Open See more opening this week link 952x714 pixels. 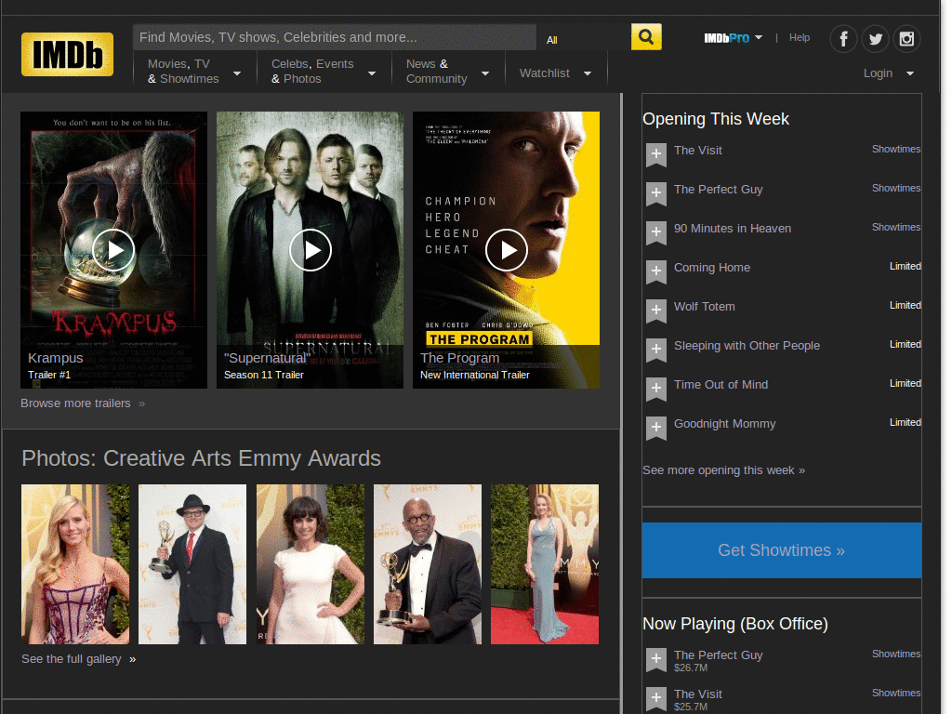(x=723, y=469)
